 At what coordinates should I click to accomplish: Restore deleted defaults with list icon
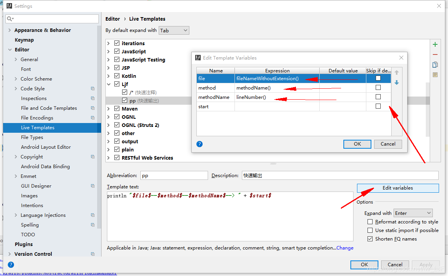435,75
